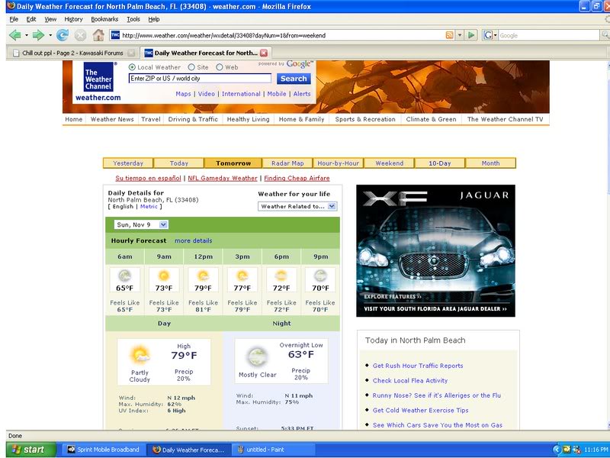Screen dimensions: 610x458
Task: Click the 12pm partly cloudy icon
Action: (x=203, y=276)
